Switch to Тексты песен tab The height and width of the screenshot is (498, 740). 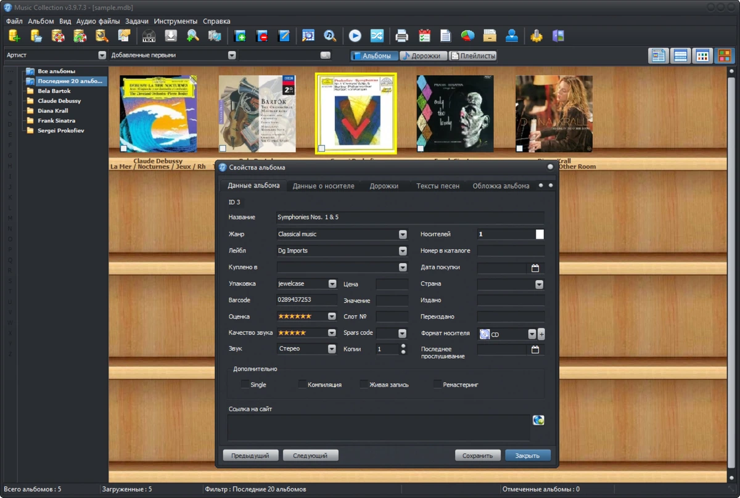click(x=438, y=186)
